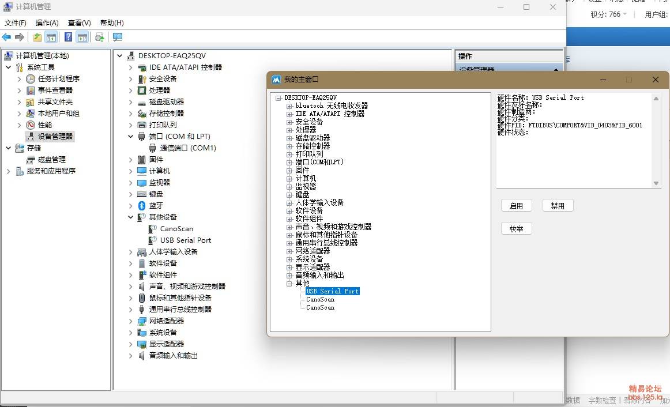This screenshot has height=407, width=670.
Task: Click the 我的主窗口 title bar app icon
Action: click(x=276, y=80)
